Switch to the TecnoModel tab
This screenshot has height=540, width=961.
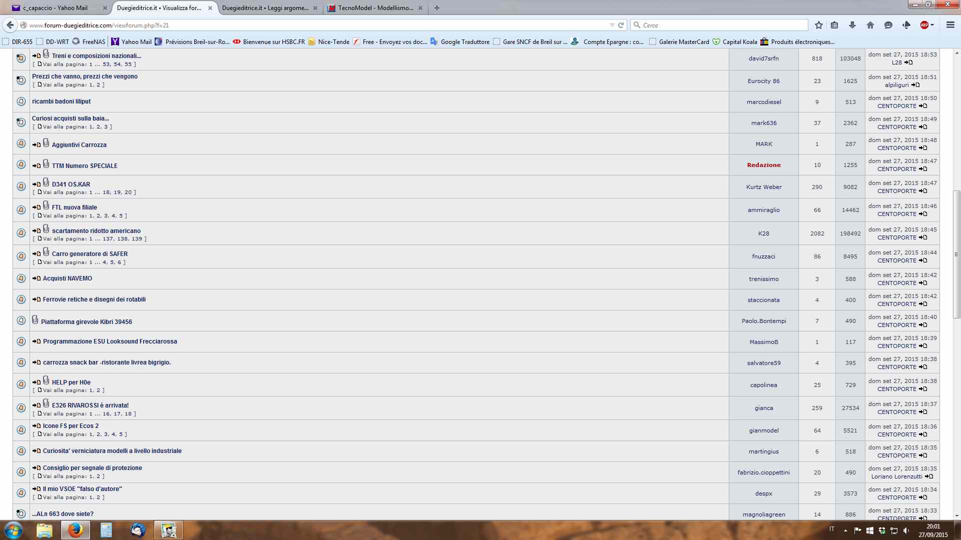click(375, 8)
